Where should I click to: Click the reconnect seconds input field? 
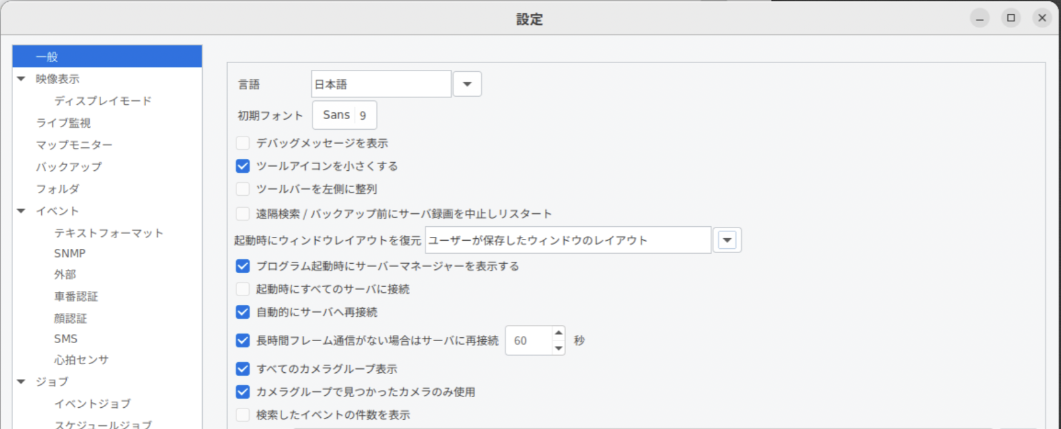pyautogui.click(x=528, y=341)
